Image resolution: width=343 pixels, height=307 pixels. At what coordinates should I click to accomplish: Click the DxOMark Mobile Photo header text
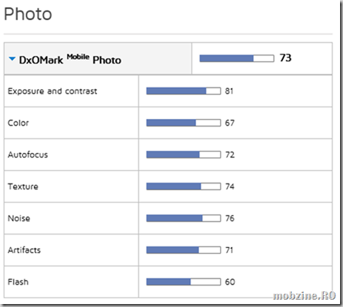[70, 60]
